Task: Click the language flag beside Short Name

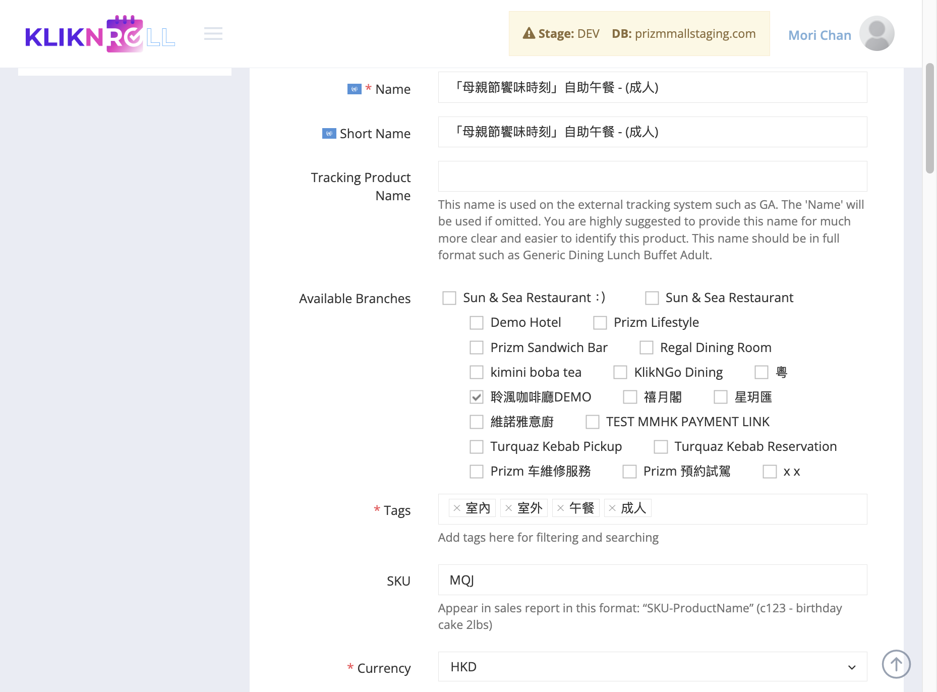Action: point(329,134)
